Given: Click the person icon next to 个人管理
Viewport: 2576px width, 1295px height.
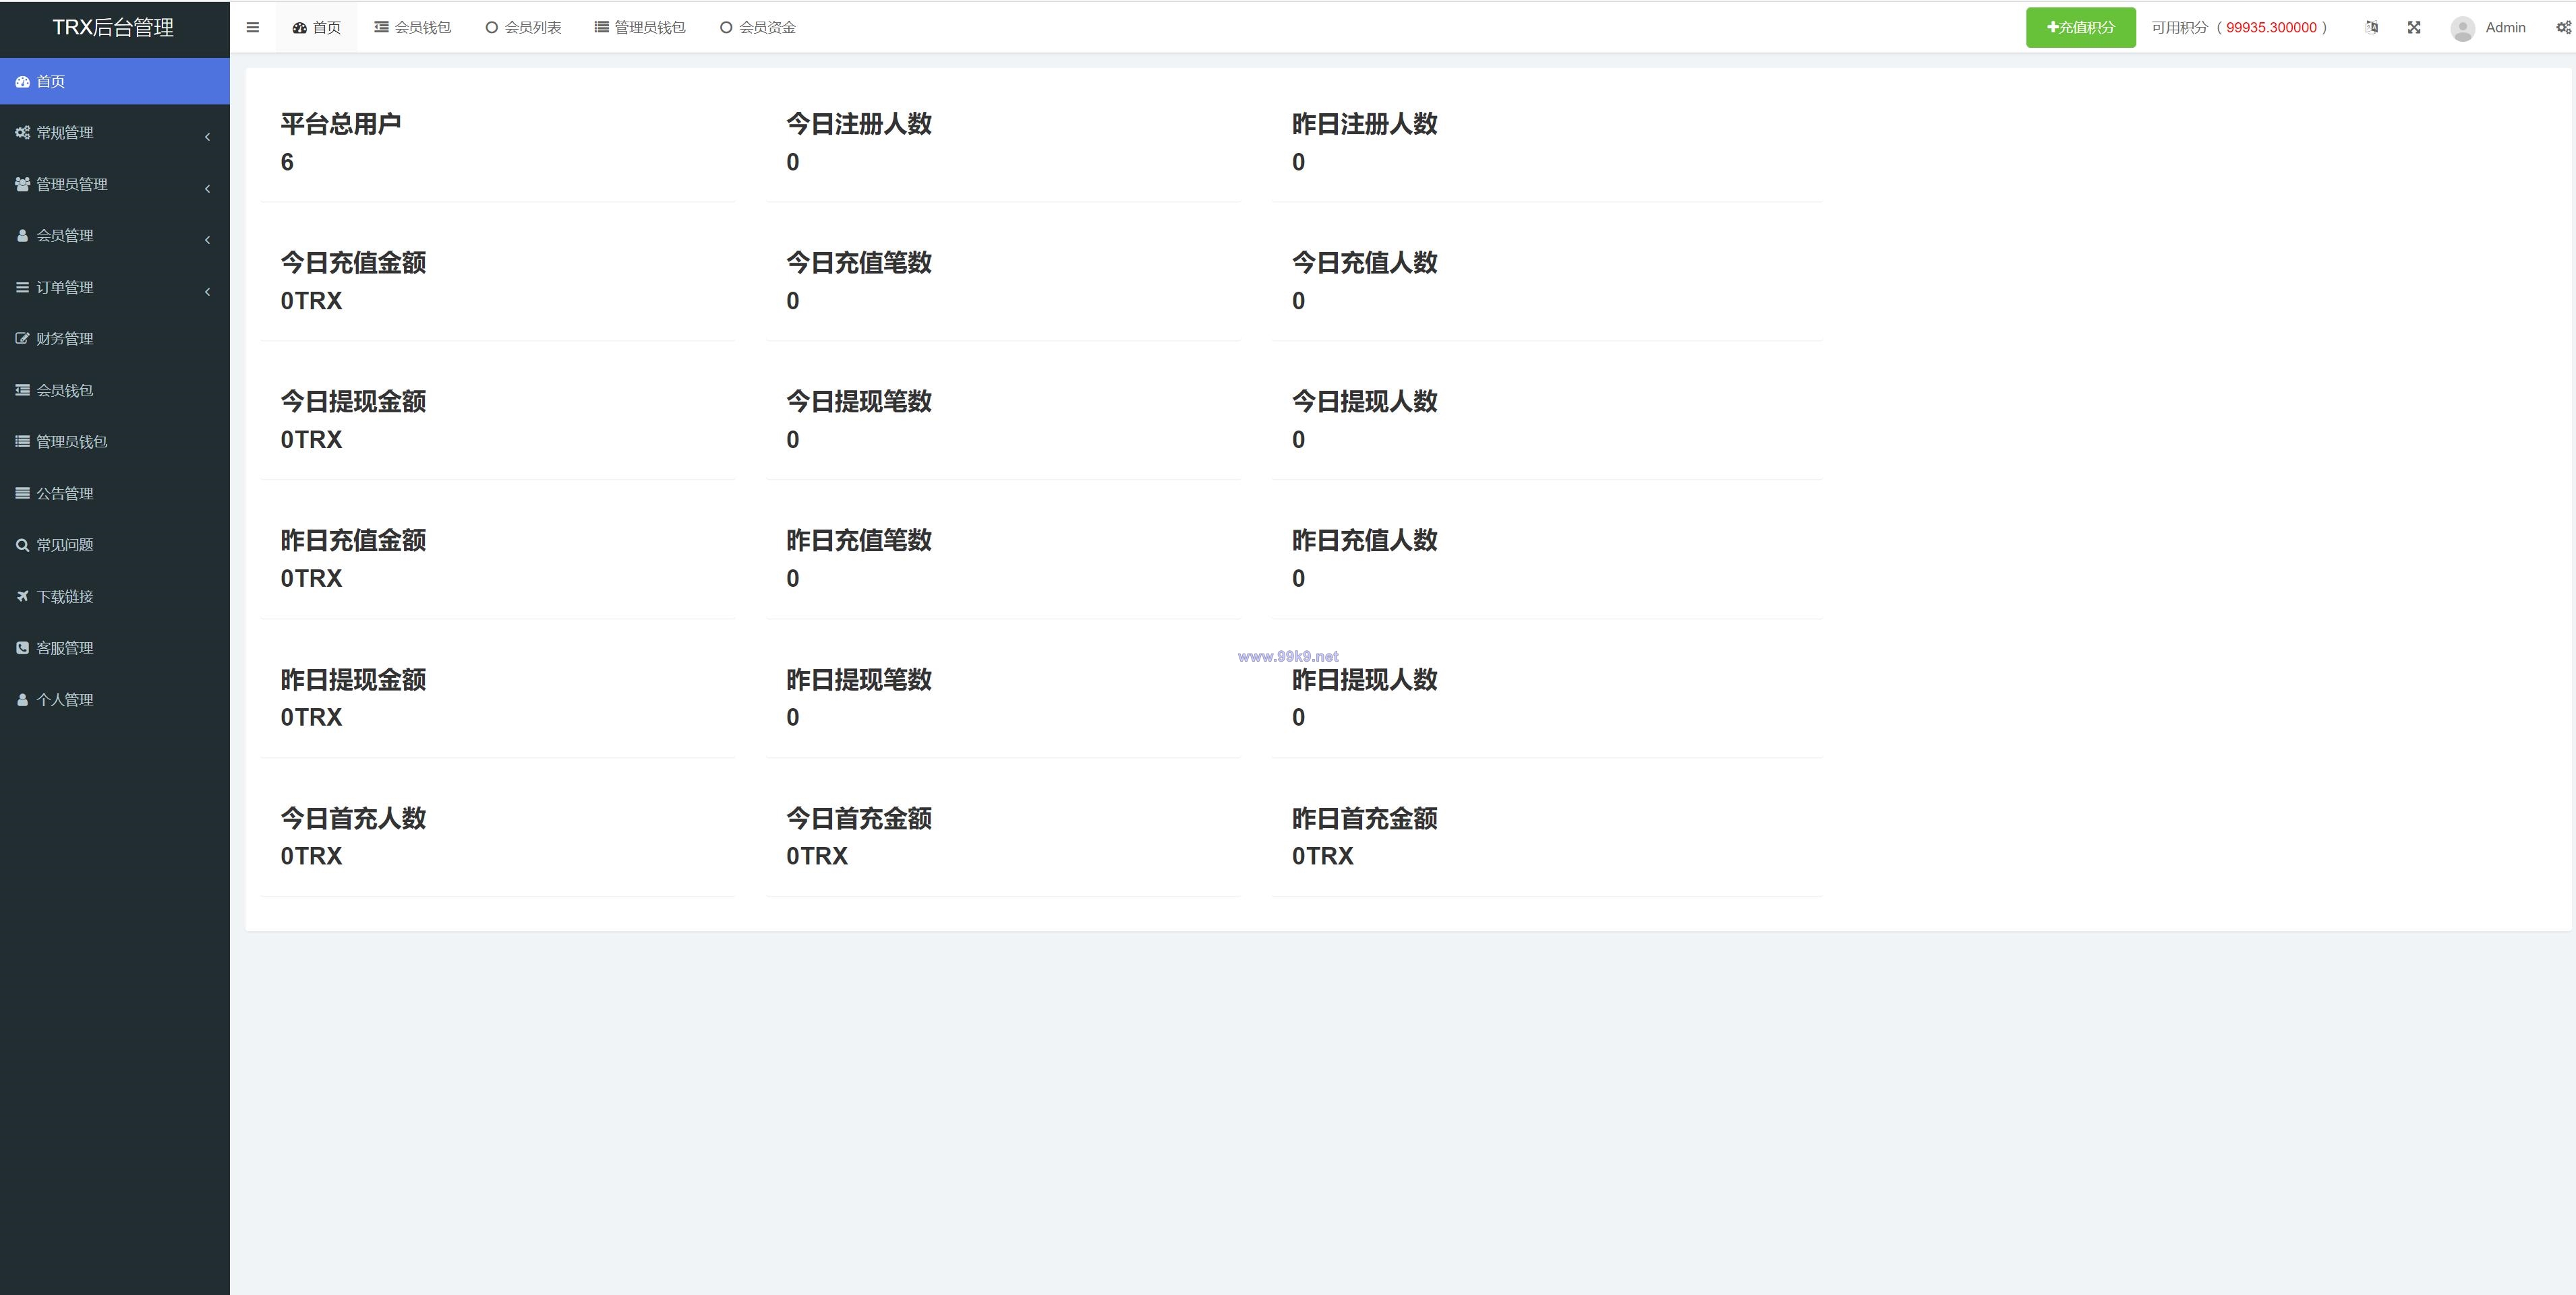Looking at the screenshot, I should point(22,701).
